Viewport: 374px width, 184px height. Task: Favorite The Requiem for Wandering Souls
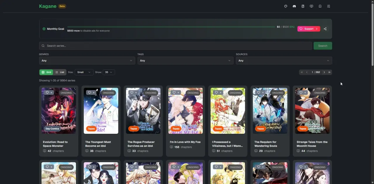pyautogui.click(x=259, y=93)
